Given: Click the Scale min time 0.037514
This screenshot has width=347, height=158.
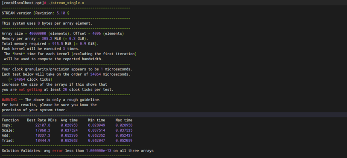Looking at the screenshot, I should click(96, 130).
